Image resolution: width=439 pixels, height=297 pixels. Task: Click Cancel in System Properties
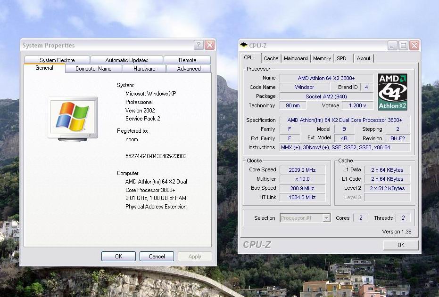point(157,256)
